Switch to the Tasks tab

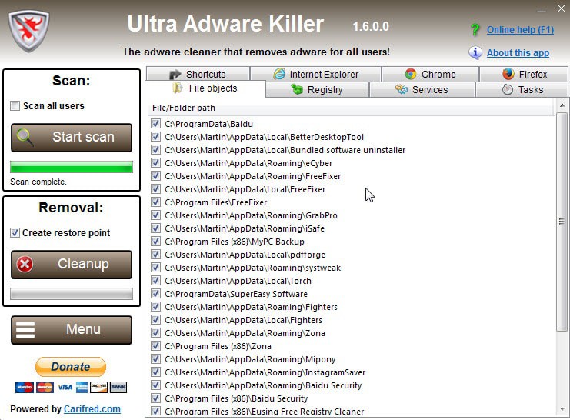(x=522, y=89)
